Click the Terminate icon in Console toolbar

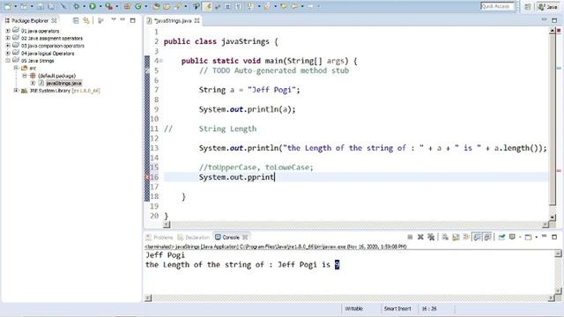tap(410, 237)
